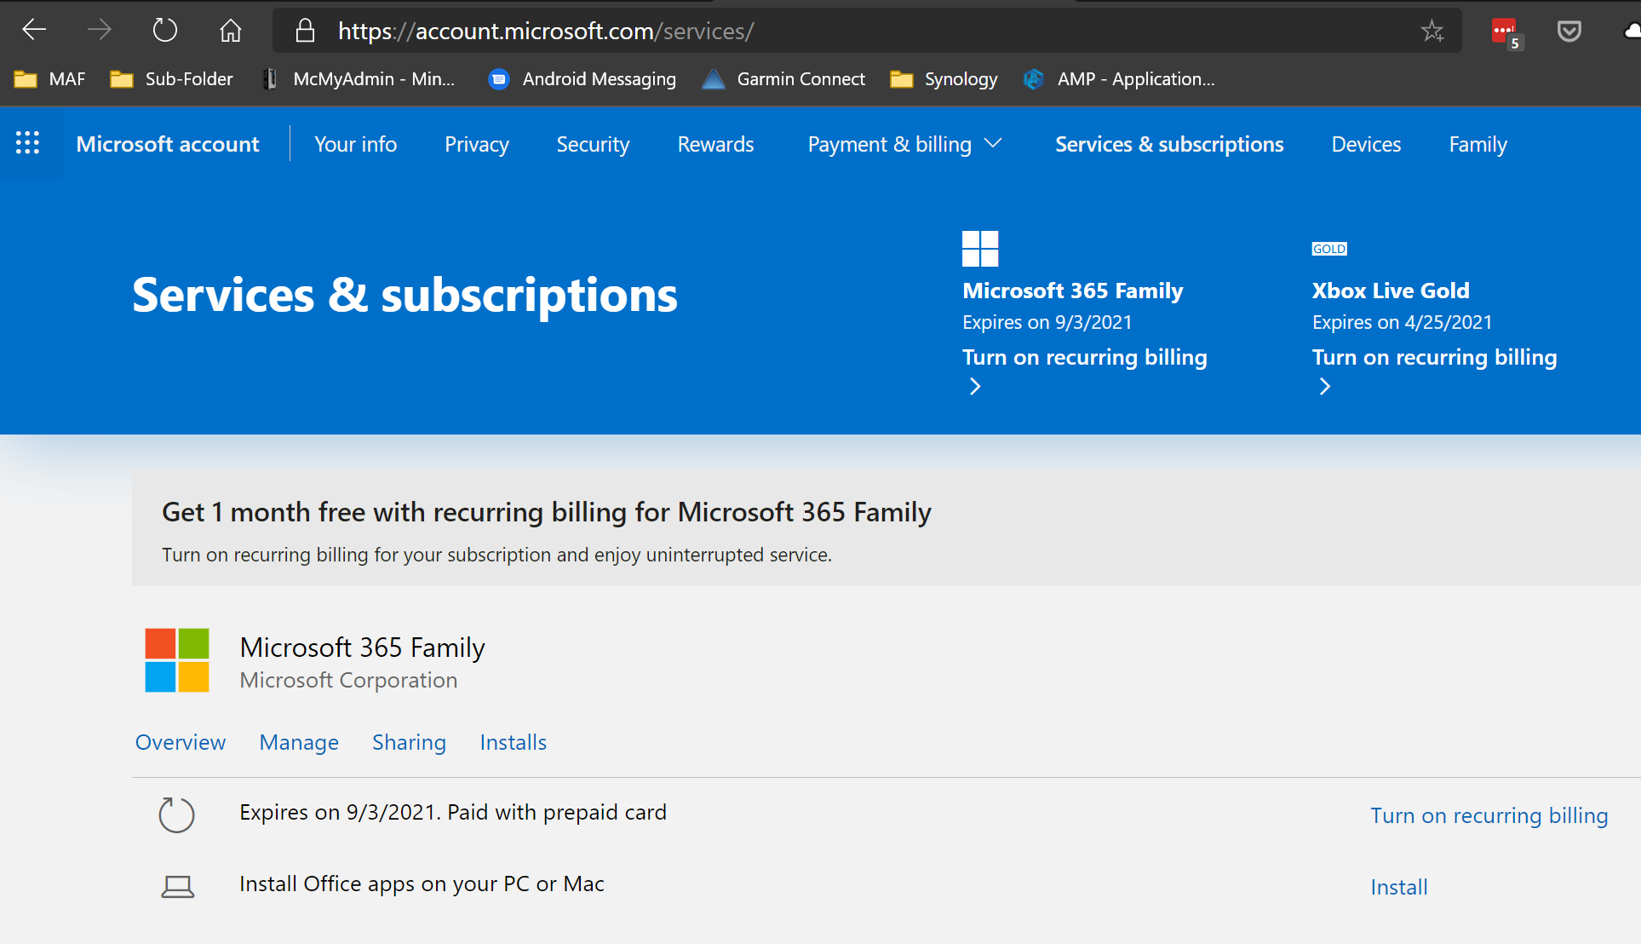This screenshot has height=944, width=1641.
Task: Select the Sharing tab for Microsoft 365
Action: [x=409, y=741]
